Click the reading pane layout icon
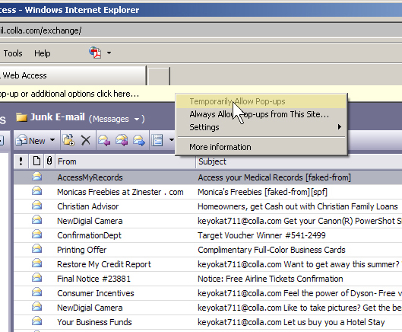The height and width of the screenshot is (332, 402). [x=157, y=140]
